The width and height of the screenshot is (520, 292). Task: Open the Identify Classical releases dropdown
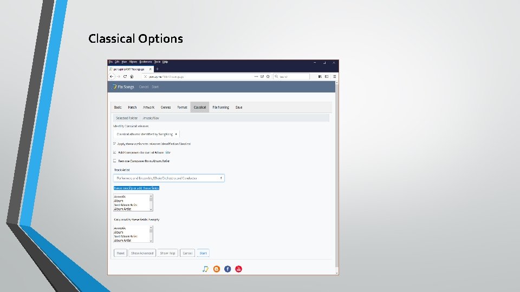pos(146,134)
